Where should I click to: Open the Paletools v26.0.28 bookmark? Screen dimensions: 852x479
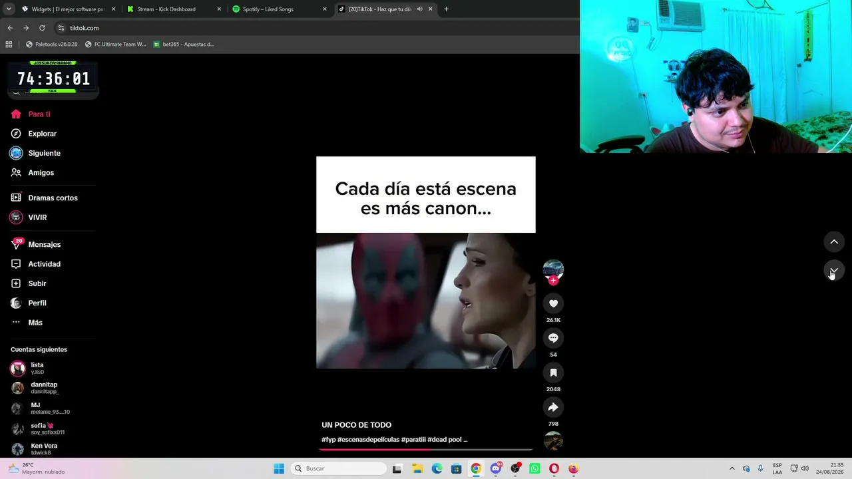[x=52, y=45]
